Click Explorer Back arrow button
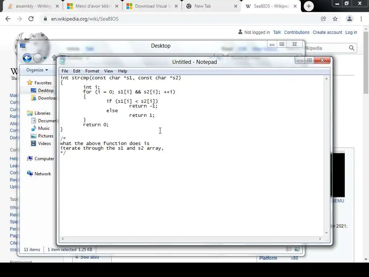Screen dimensions: 369x277 pyautogui.click(x=27, y=58)
